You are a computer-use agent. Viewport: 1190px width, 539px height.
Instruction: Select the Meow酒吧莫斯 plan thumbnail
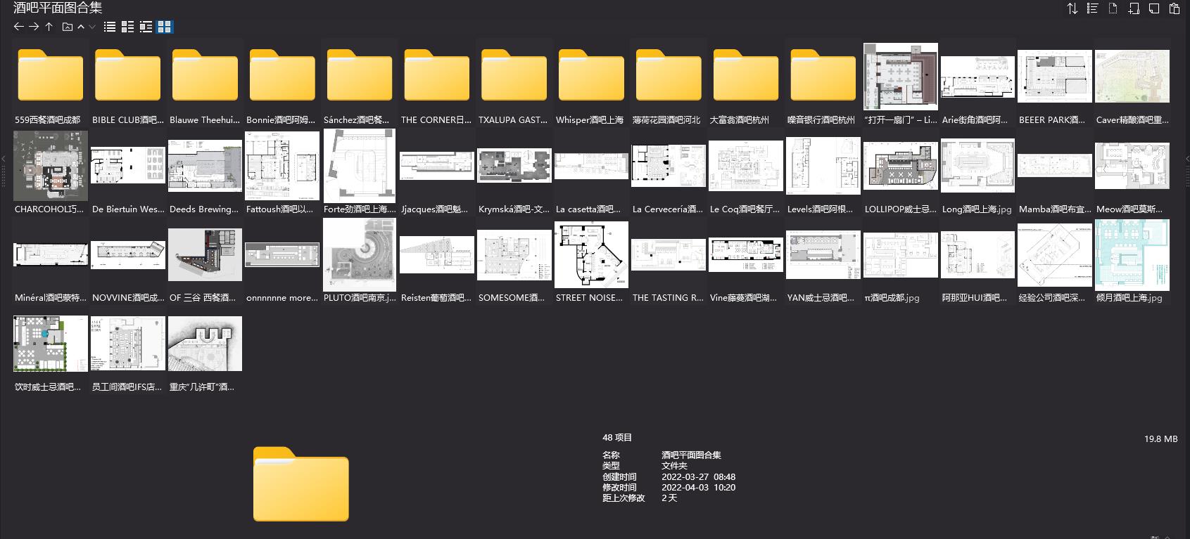pyautogui.click(x=1132, y=166)
